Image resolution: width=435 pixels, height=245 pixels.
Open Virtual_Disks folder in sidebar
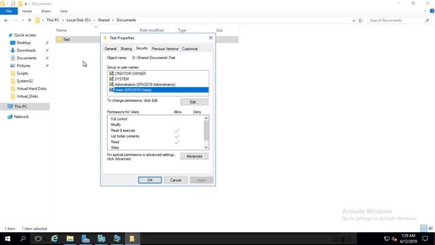pyautogui.click(x=27, y=96)
